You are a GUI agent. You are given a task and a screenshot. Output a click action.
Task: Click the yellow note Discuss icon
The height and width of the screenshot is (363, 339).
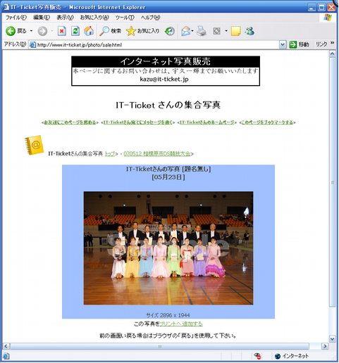coord(235,31)
